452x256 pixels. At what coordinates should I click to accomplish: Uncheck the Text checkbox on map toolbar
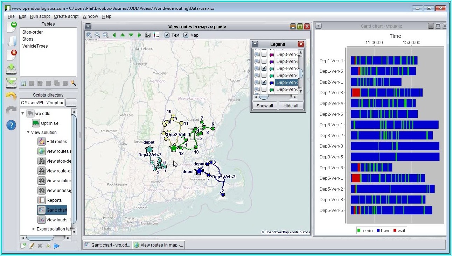tap(167, 35)
